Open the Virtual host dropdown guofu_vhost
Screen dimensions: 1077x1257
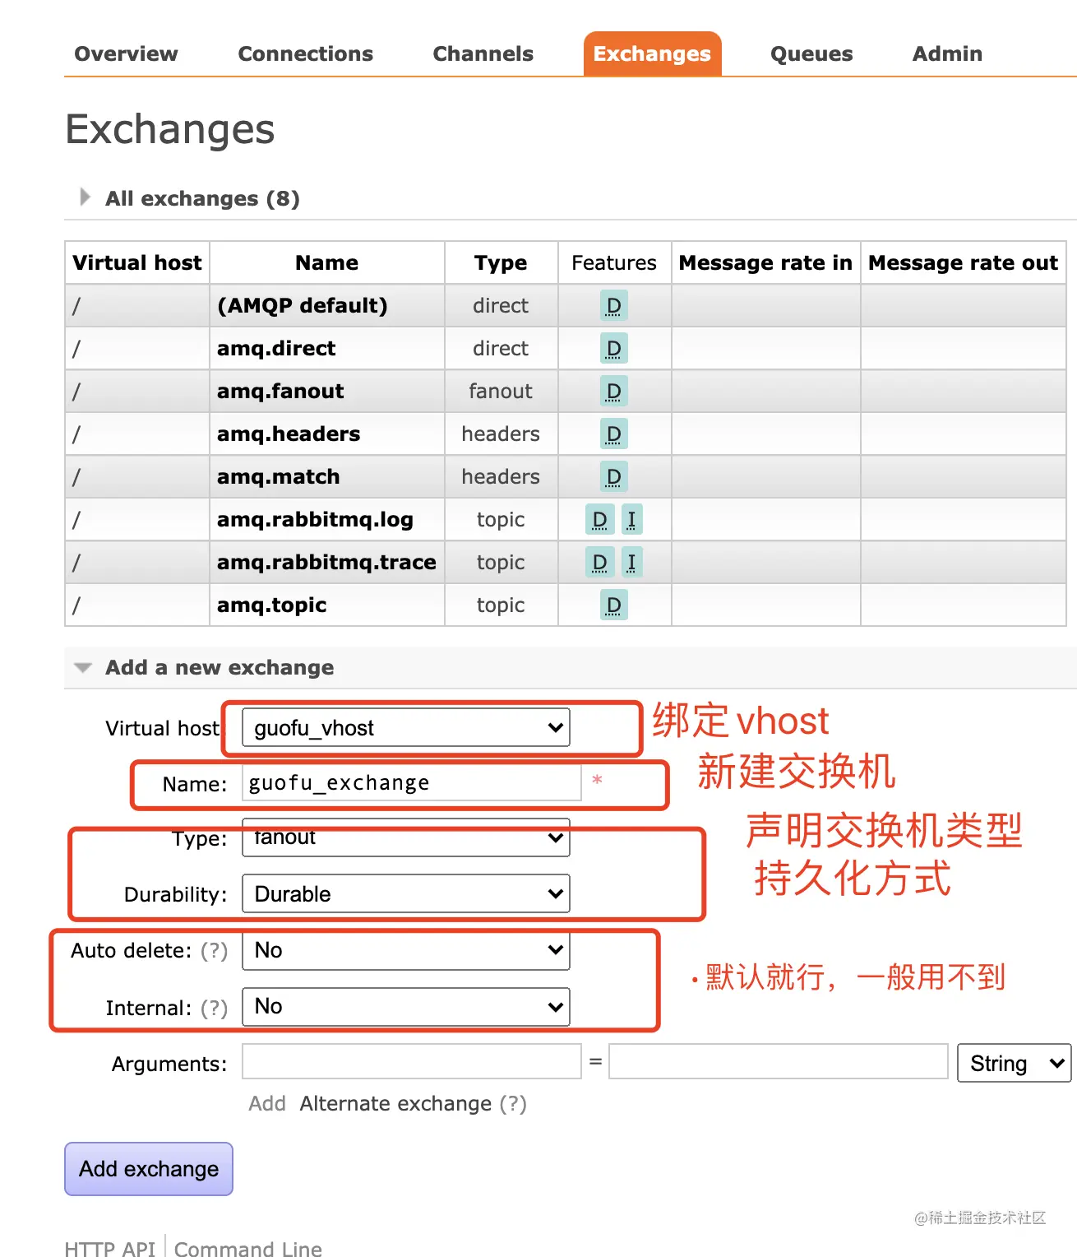(x=406, y=728)
